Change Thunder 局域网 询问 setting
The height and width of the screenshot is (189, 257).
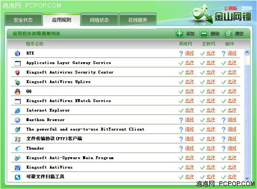189,148
